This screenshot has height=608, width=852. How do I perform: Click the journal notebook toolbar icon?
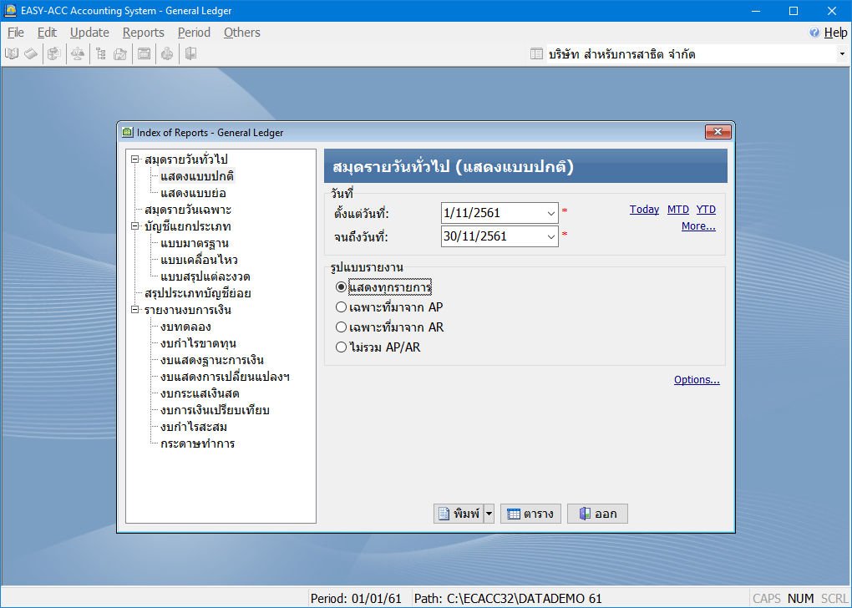click(x=30, y=54)
